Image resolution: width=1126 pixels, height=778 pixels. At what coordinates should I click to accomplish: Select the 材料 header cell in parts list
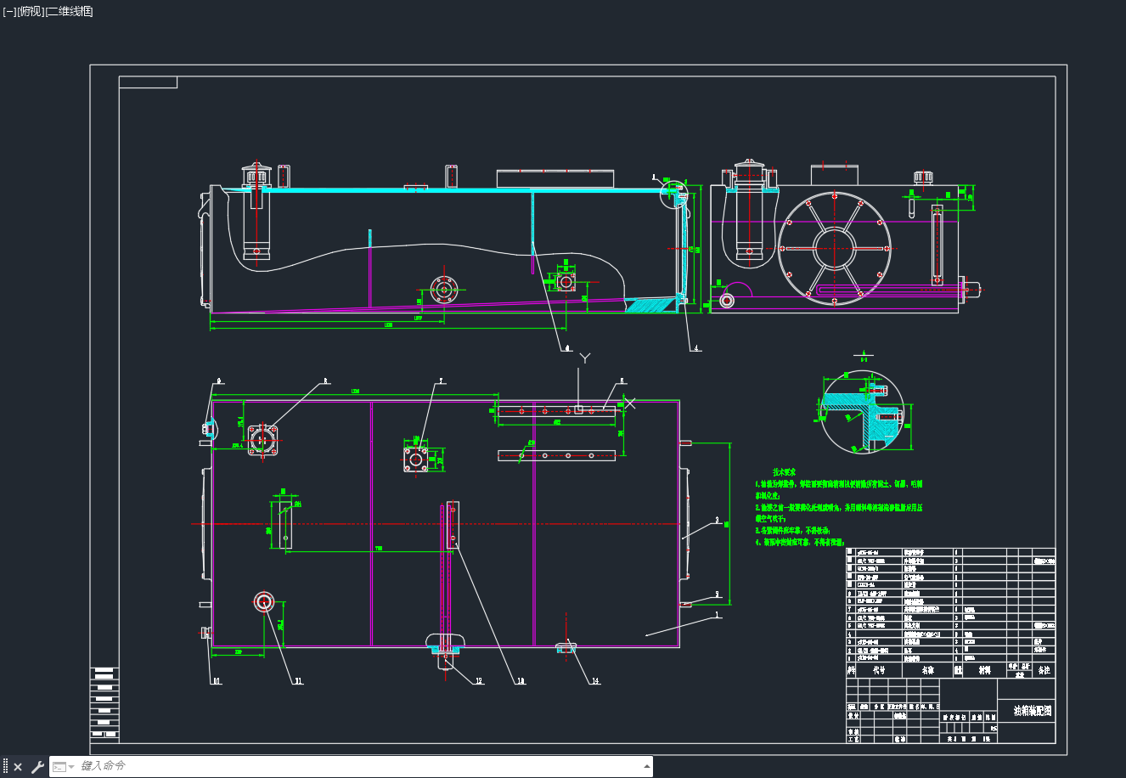pos(984,670)
